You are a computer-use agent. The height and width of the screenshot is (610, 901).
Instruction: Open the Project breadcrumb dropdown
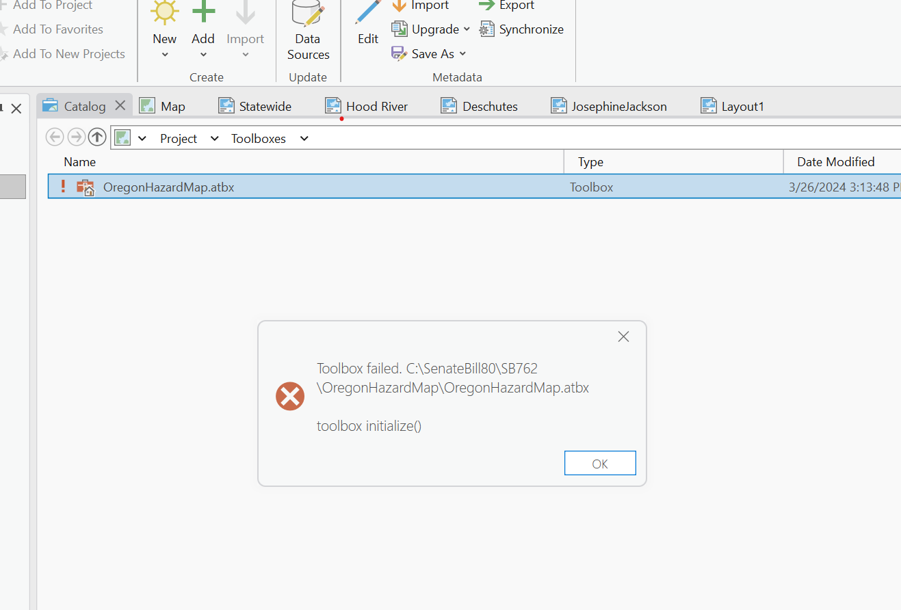click(x=214, y=137)
